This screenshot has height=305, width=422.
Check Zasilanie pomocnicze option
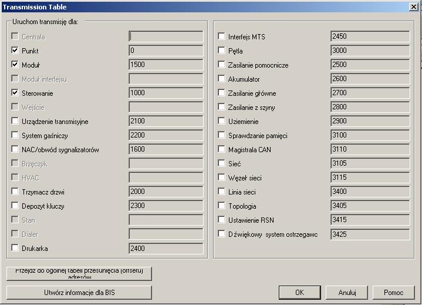point(221,65)
